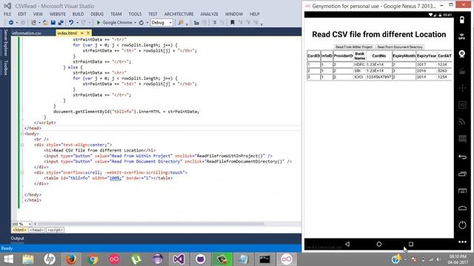Tap Android recent apps square button
The width and height of the screenshot is (474, 266).
click(410, 244)
